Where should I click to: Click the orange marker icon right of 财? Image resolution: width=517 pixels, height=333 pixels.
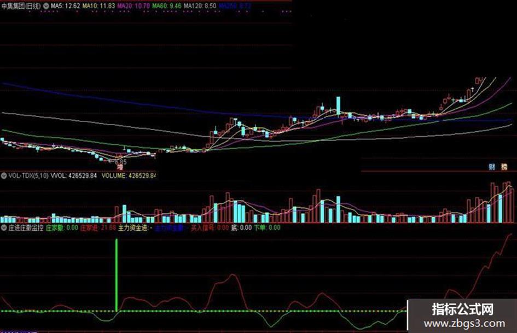click(504, 167)
